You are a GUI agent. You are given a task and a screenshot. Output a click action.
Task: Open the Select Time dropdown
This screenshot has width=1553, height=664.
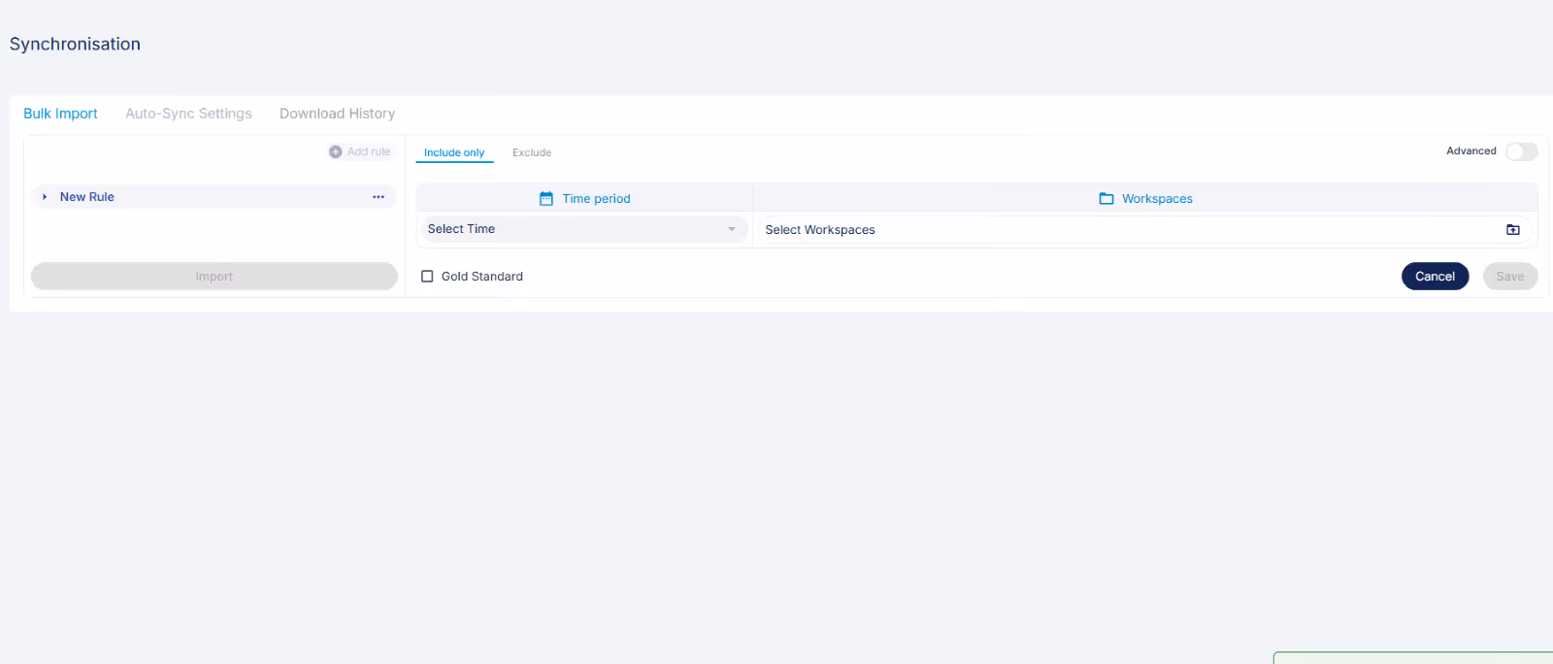click(582, 229)
